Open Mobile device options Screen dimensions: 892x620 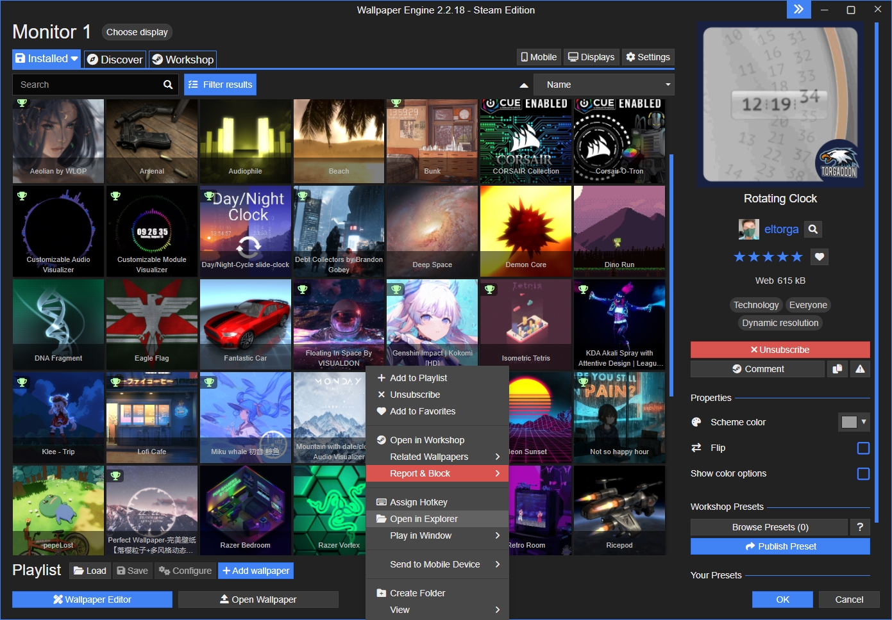(x=539, y=57)
